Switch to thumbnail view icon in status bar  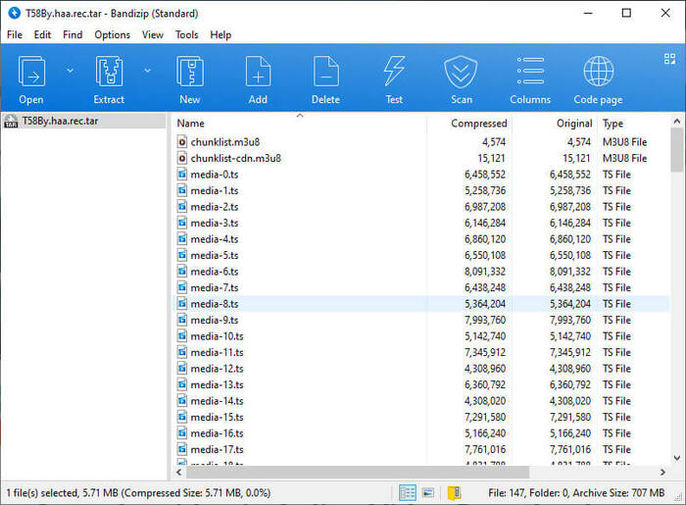428,493
